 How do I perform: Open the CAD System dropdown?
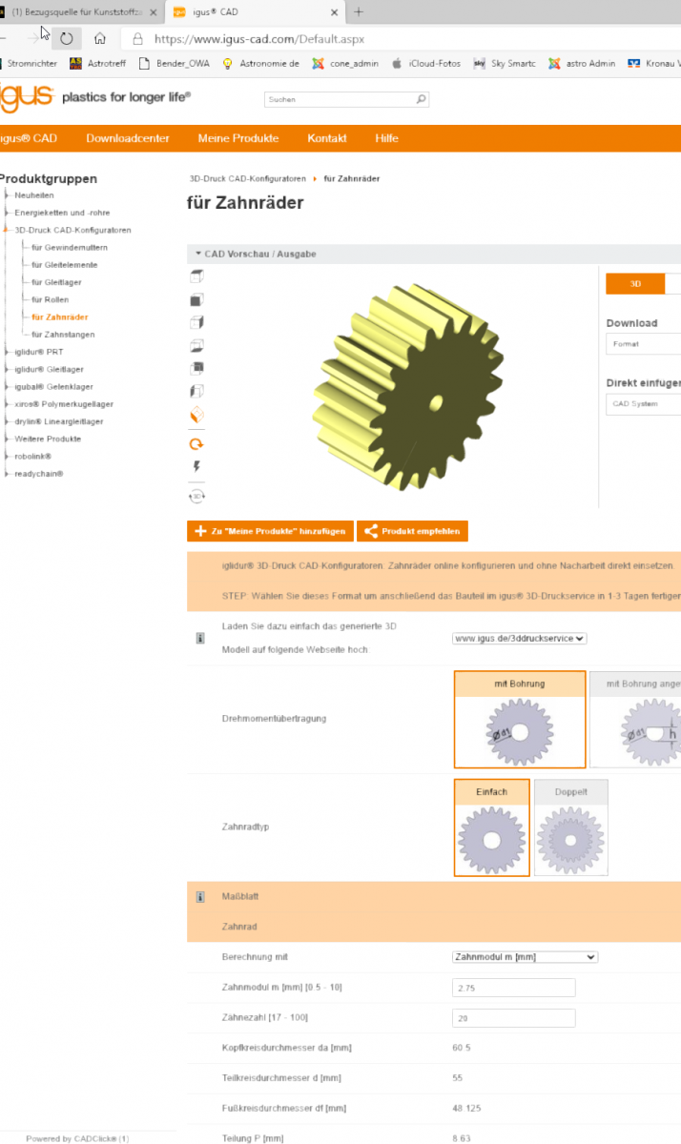coord(644,404)
